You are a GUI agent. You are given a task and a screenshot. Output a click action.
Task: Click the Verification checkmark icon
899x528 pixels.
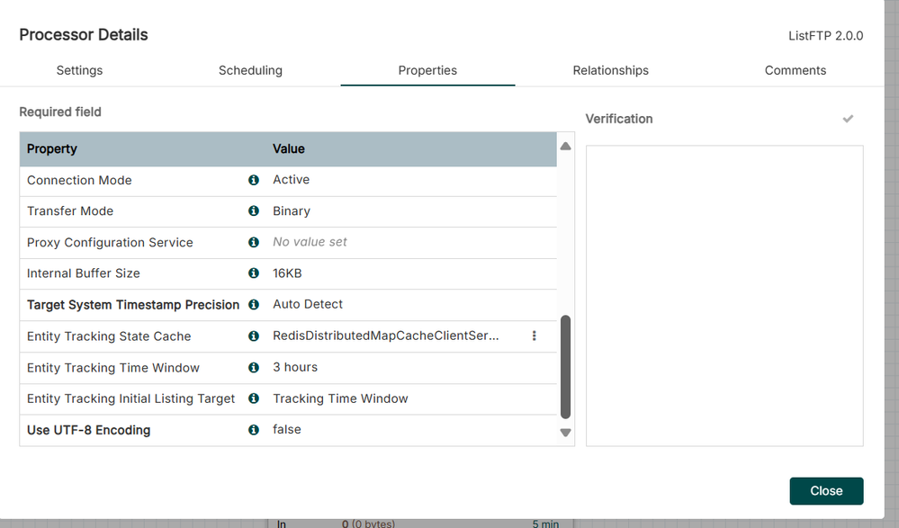click(847, 118)
